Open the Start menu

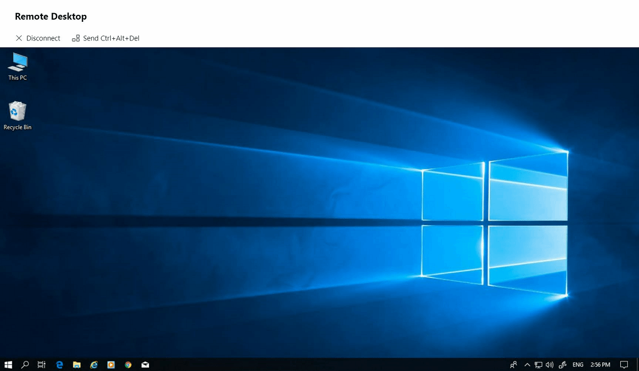pyautogui.click(x=8, y=365)
